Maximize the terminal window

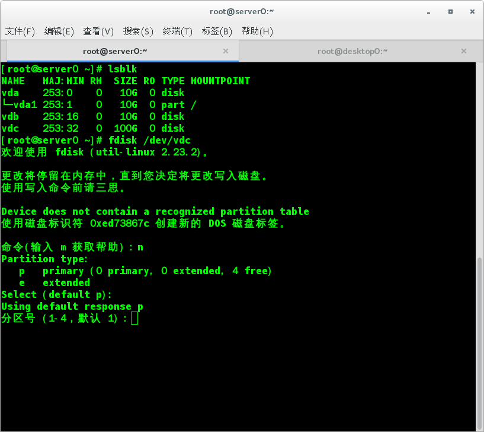[x=450, y=12]
